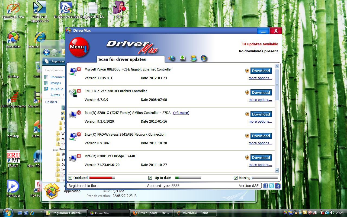Click the driver backup files icon
The height and width of the screenshot is (217, 347).
click(x=193, y=58)
